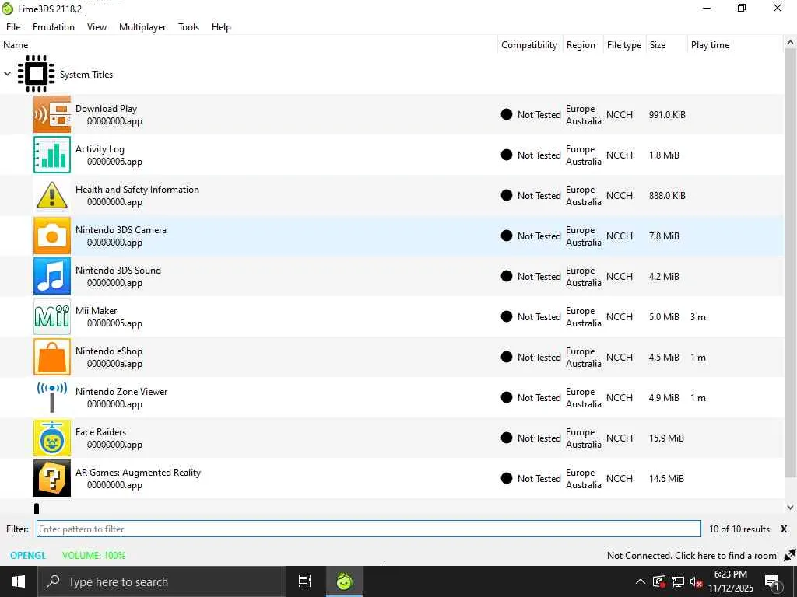The height and width of the screenshot is (597, 797).
Task: Open the Help menu
Action: [221, 27]
